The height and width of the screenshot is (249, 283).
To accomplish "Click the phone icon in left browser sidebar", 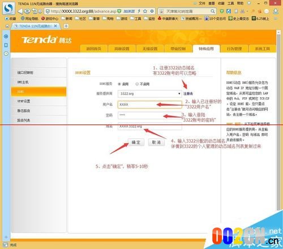I will tap(6, 45).
